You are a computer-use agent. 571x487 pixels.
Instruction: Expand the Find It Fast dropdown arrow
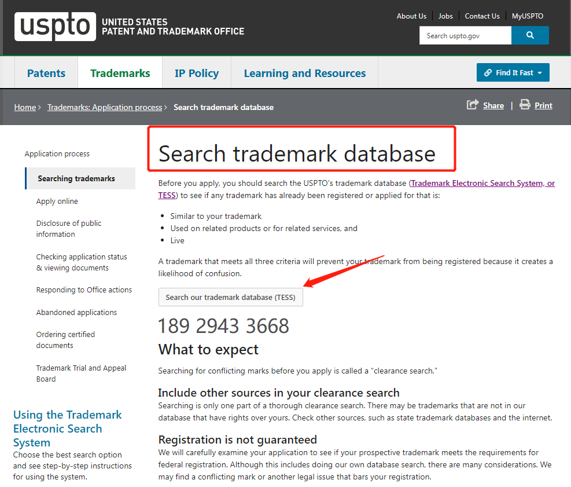click(x=540, y=73)
